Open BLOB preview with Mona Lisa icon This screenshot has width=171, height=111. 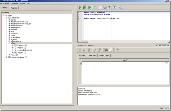point(106,50)
